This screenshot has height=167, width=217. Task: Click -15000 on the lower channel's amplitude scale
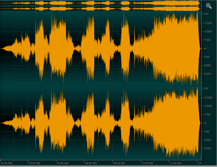(x=207, y=140)
